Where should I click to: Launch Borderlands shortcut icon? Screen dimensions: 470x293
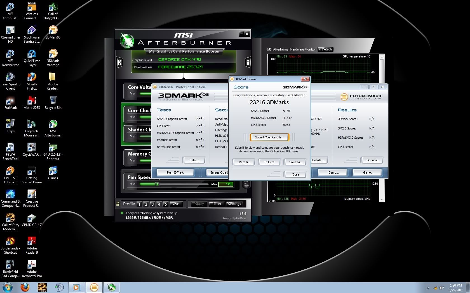(10, 246)
